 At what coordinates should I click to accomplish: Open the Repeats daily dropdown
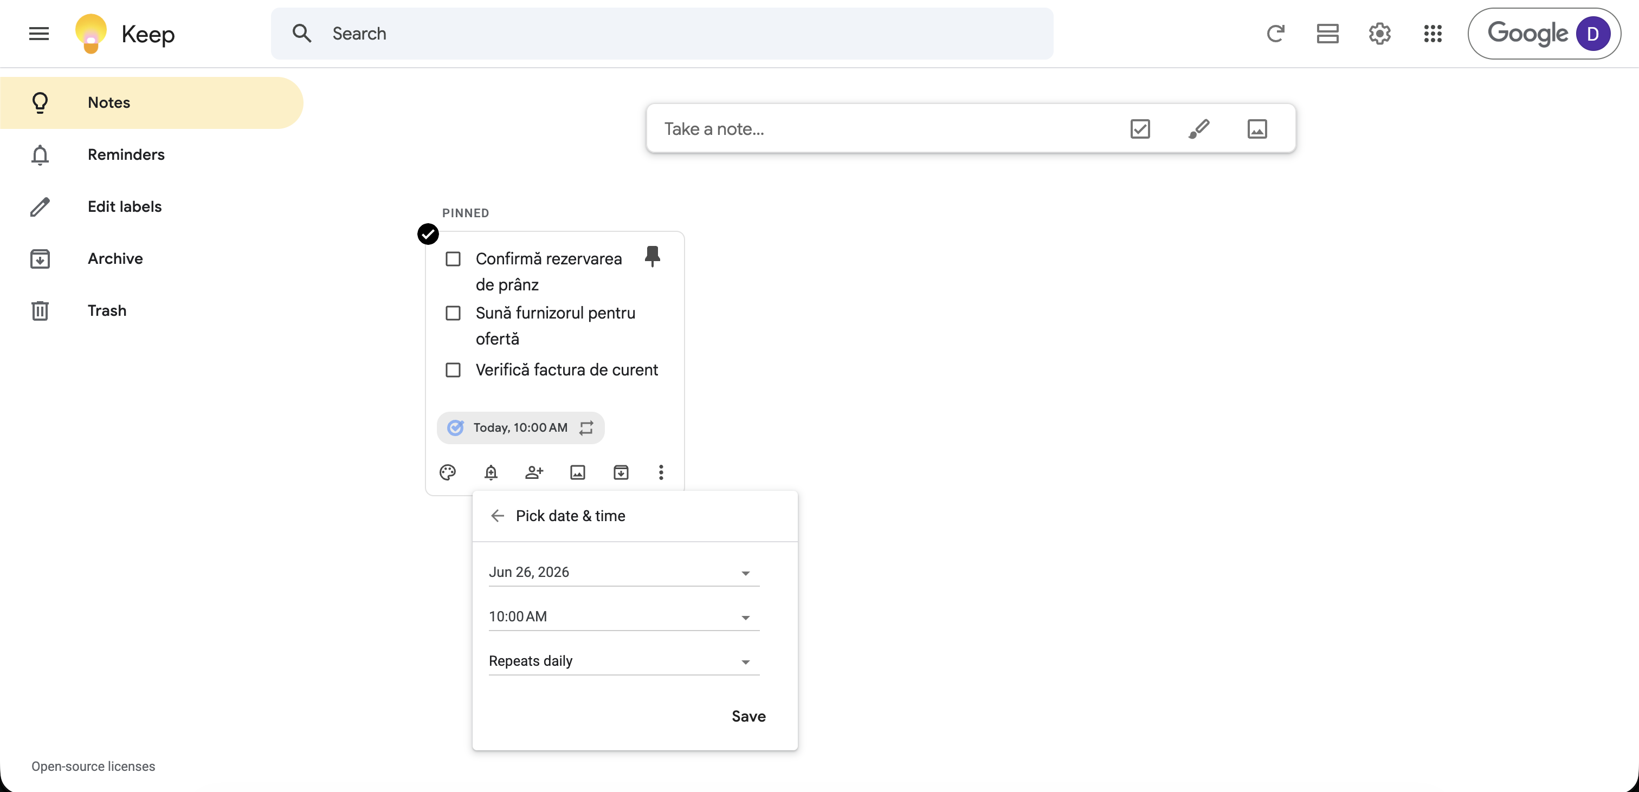tap(623, 661)
